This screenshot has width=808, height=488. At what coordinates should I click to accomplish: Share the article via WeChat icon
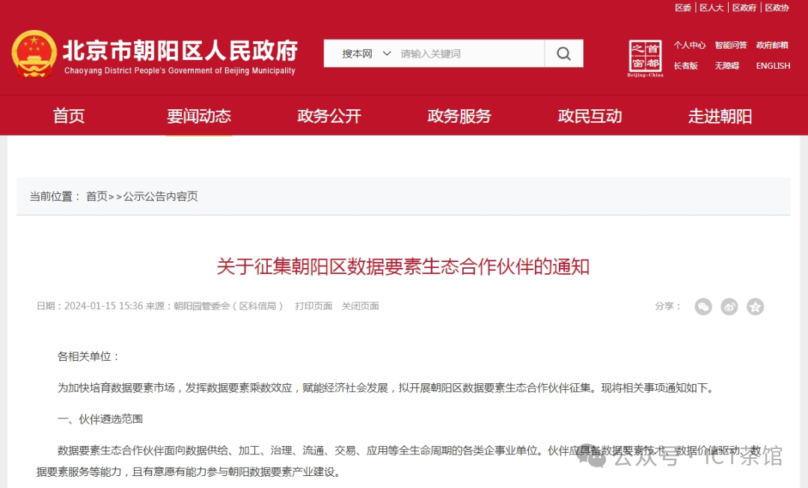703,306
